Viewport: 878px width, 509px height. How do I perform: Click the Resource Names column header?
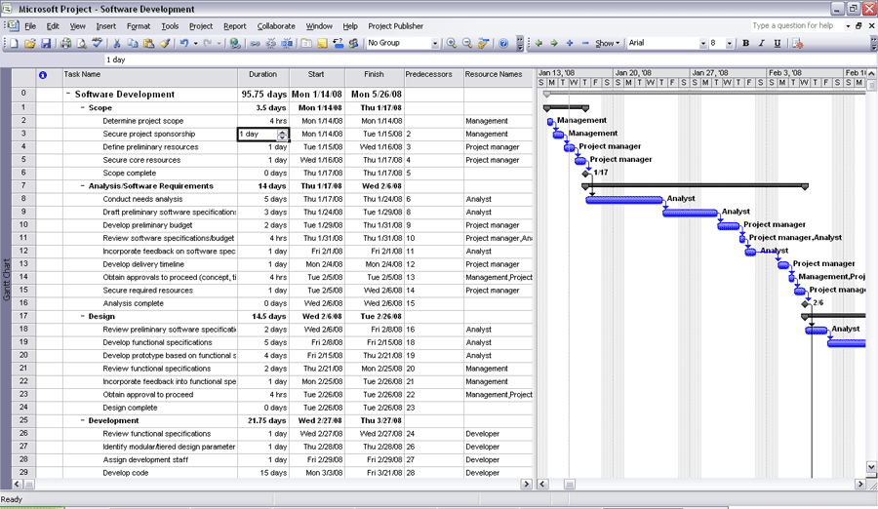click(493, 74)
